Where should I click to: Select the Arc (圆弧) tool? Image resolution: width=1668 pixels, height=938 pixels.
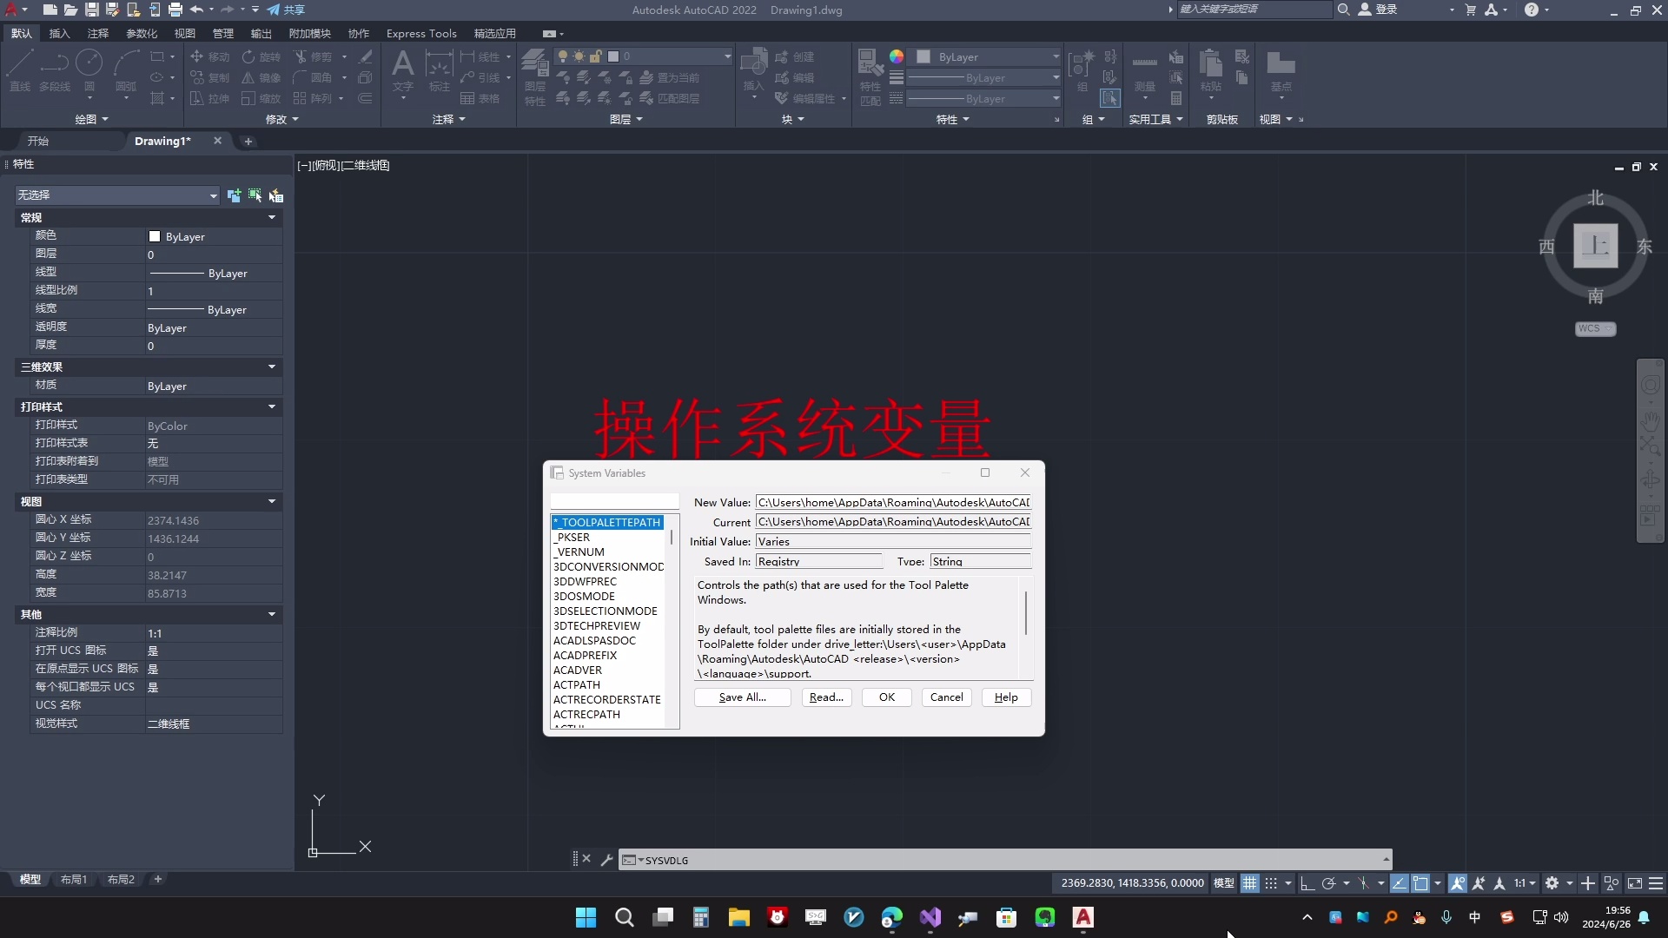[126, 69]
